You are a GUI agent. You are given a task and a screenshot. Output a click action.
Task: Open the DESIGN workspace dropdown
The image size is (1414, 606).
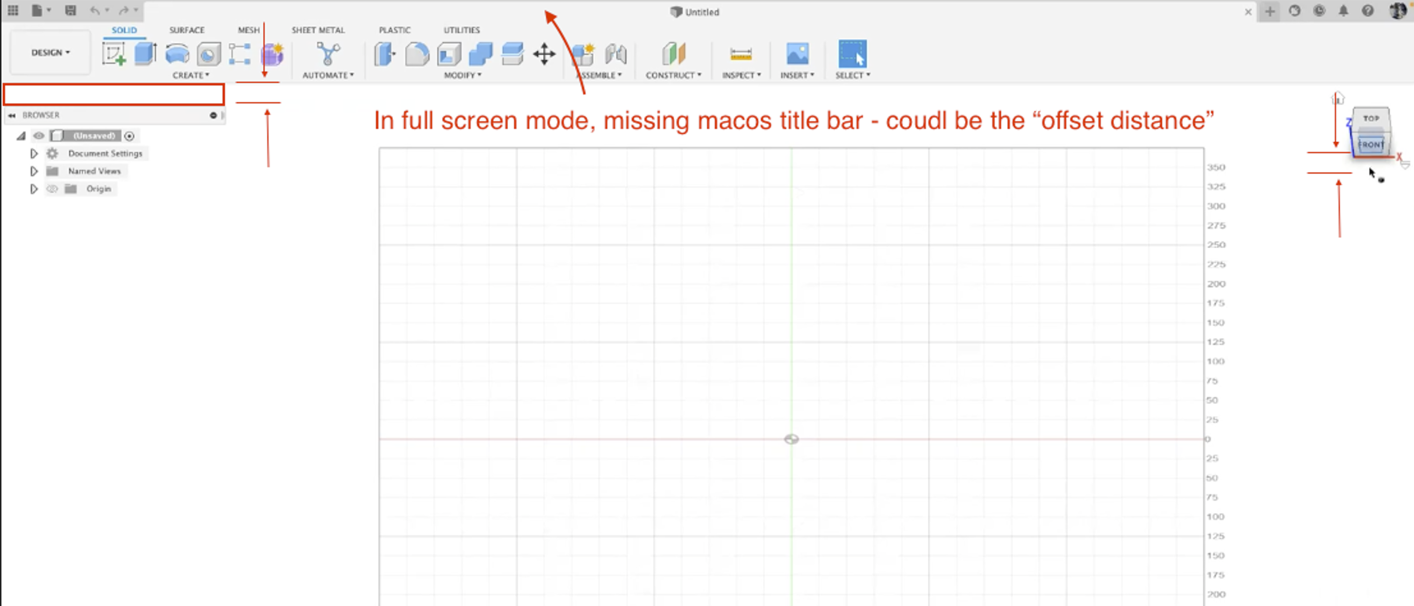click(x=51, y=53)
